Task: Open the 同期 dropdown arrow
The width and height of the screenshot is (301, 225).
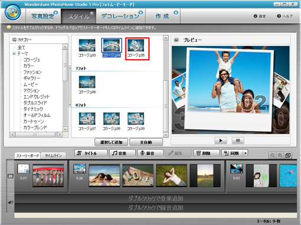Action: (x=246, y=153)
